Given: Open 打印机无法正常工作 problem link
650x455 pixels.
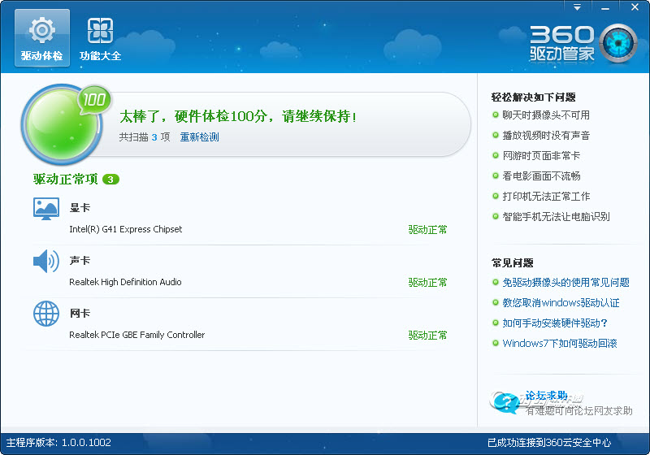Looking at the screenshot, I should point(546,197).
